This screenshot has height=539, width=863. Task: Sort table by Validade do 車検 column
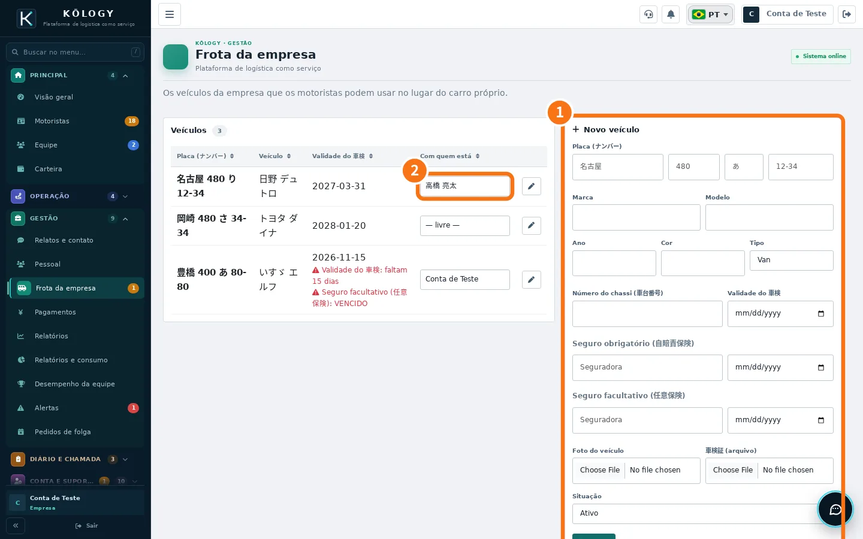[x=342, y=156]
